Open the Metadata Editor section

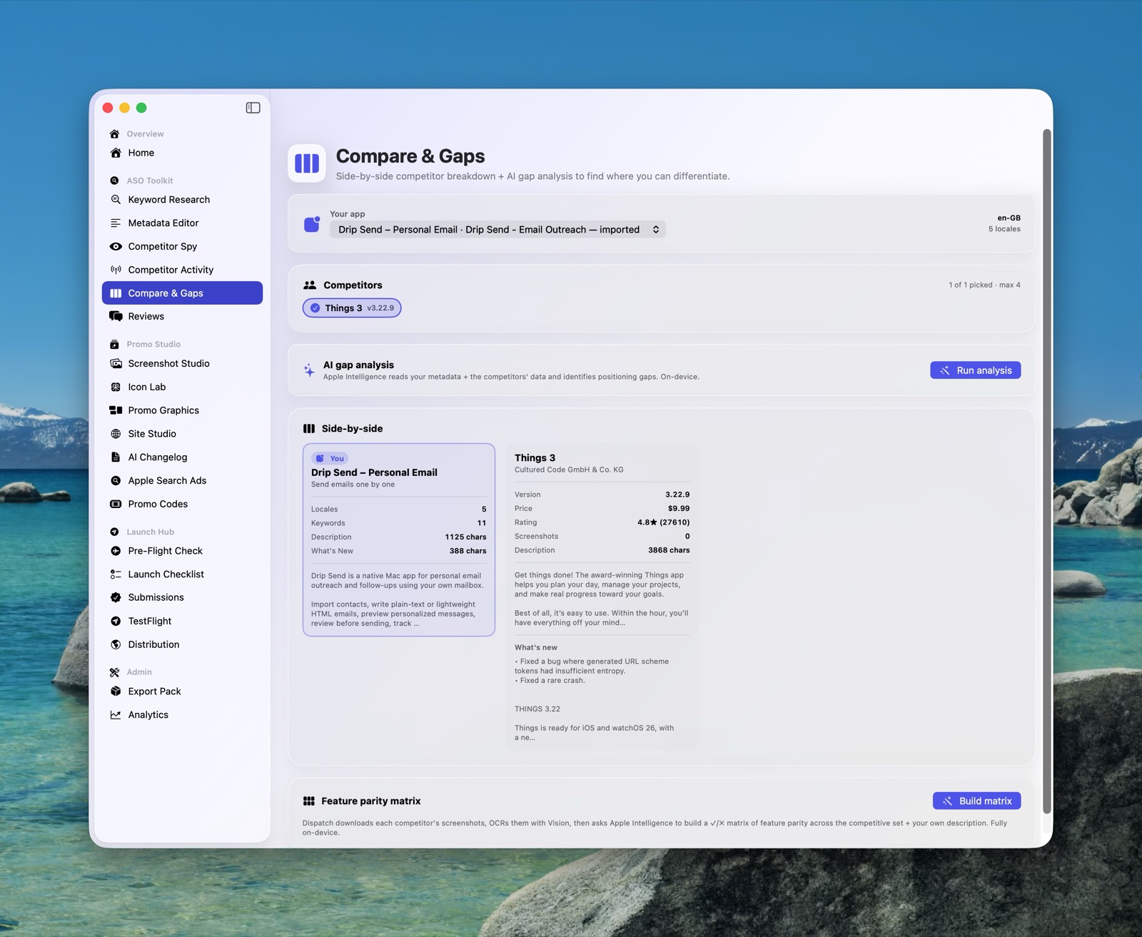[x=182, y=223]
